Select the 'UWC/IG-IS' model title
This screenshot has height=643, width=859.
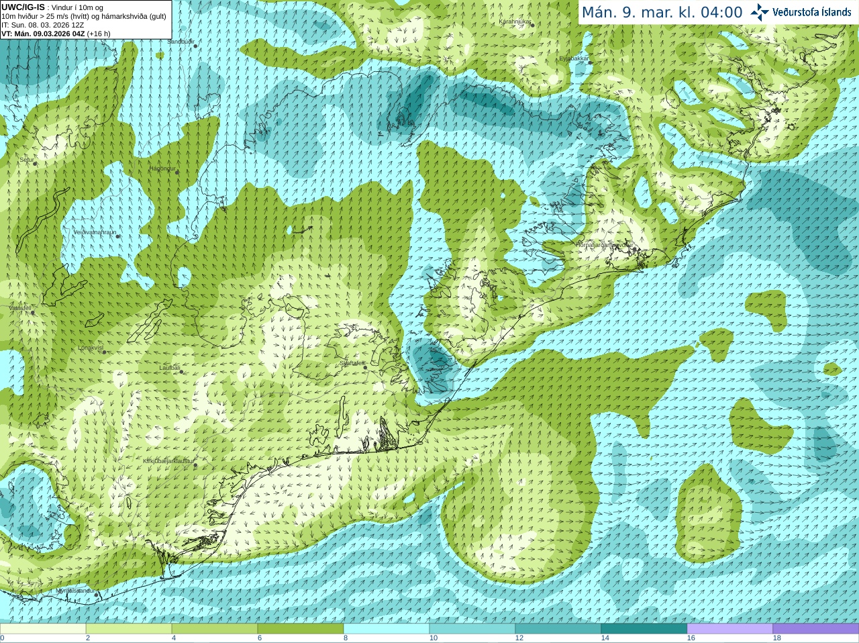(x=23, y=7)
